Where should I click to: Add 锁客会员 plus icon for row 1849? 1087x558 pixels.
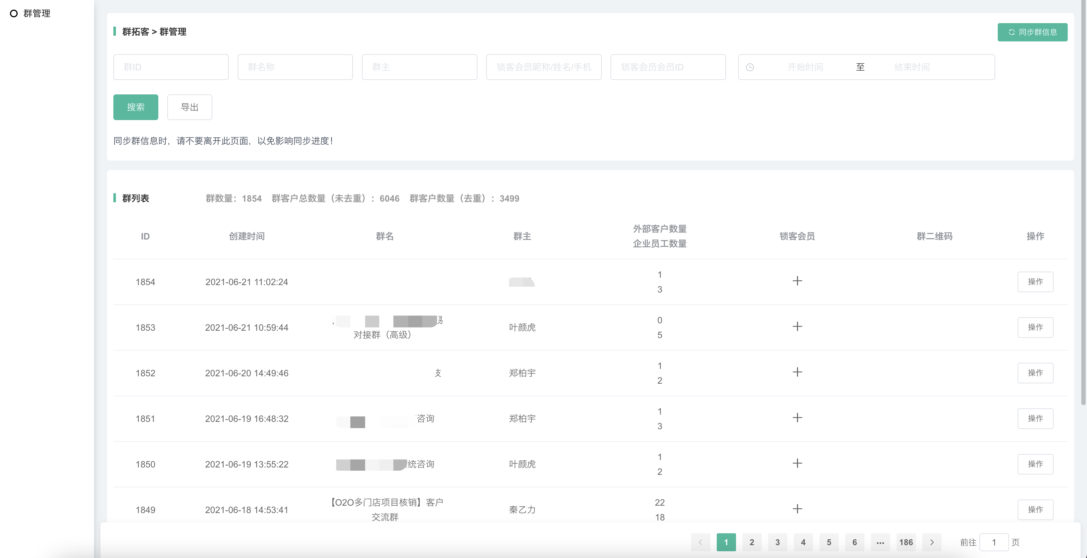797,509
